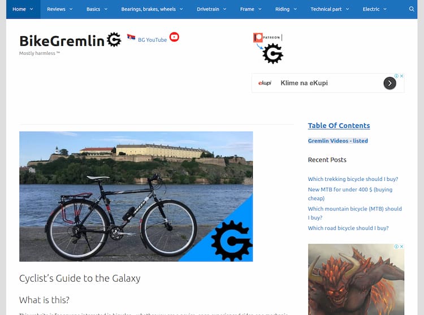Click the large gear logo under Patreon
424x315 pixels.
click(273, 54)
